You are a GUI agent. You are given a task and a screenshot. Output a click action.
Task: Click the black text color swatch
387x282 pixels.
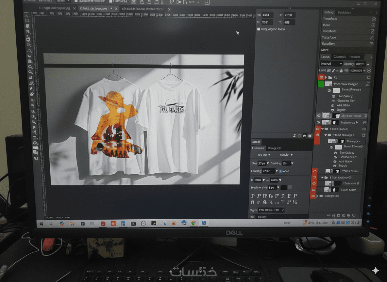click(x=284, y=188)
